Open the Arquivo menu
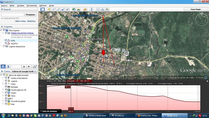This screenshot has height=118, width=209. point(4,6)
